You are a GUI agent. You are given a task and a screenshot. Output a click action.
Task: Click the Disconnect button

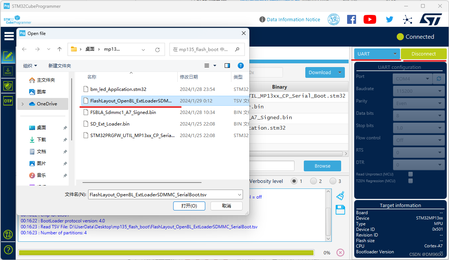pos(424,54)
